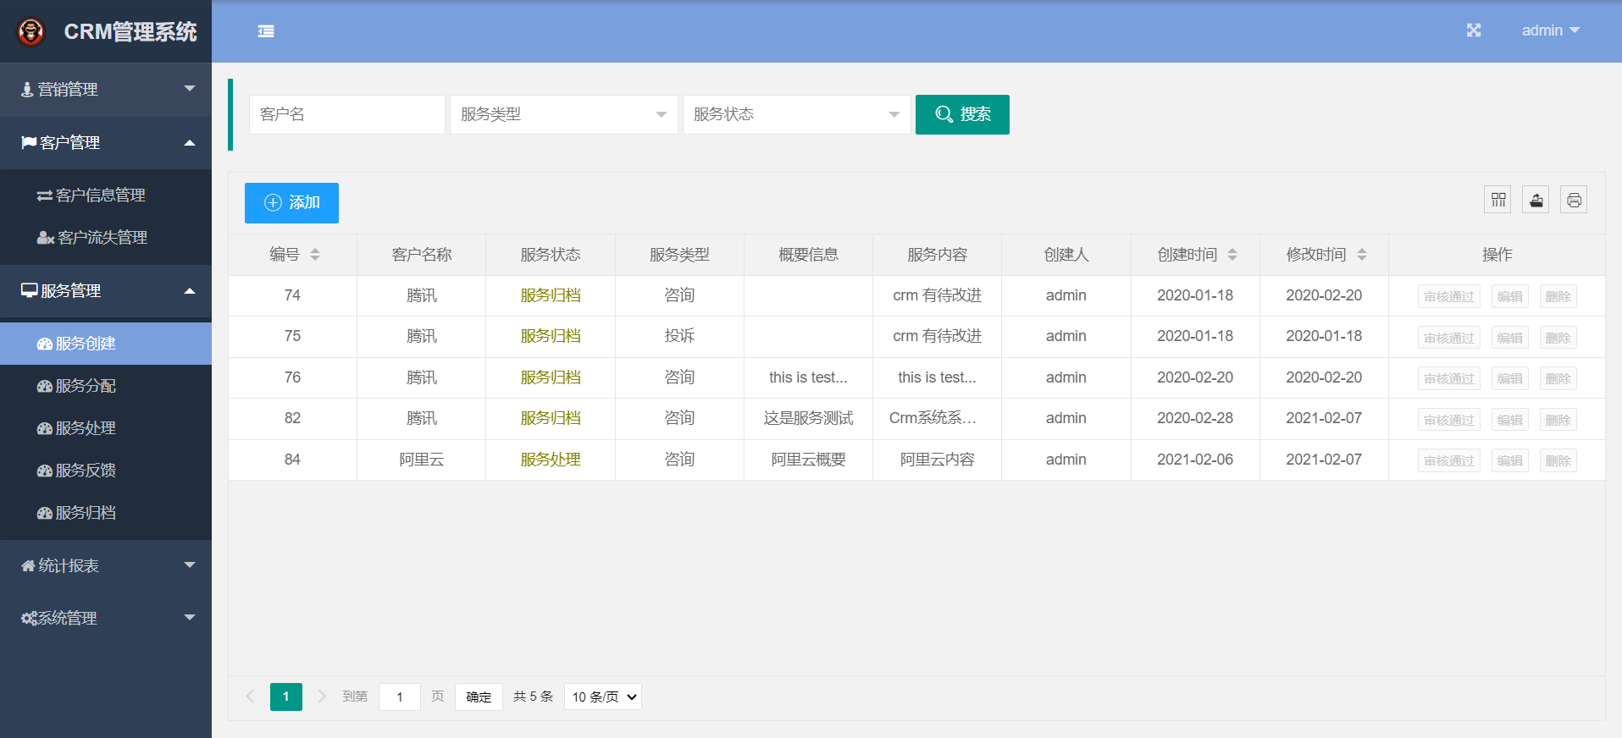Go to next page arrow
The width and height of the screenshot is (1622, 738).
[x=322, y=697]
